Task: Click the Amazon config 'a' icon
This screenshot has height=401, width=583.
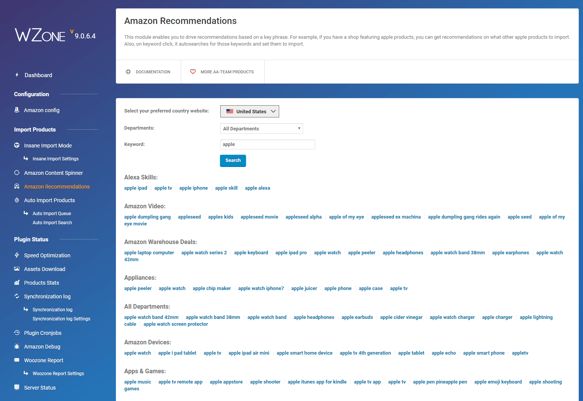Action: [x=17, y=110]
